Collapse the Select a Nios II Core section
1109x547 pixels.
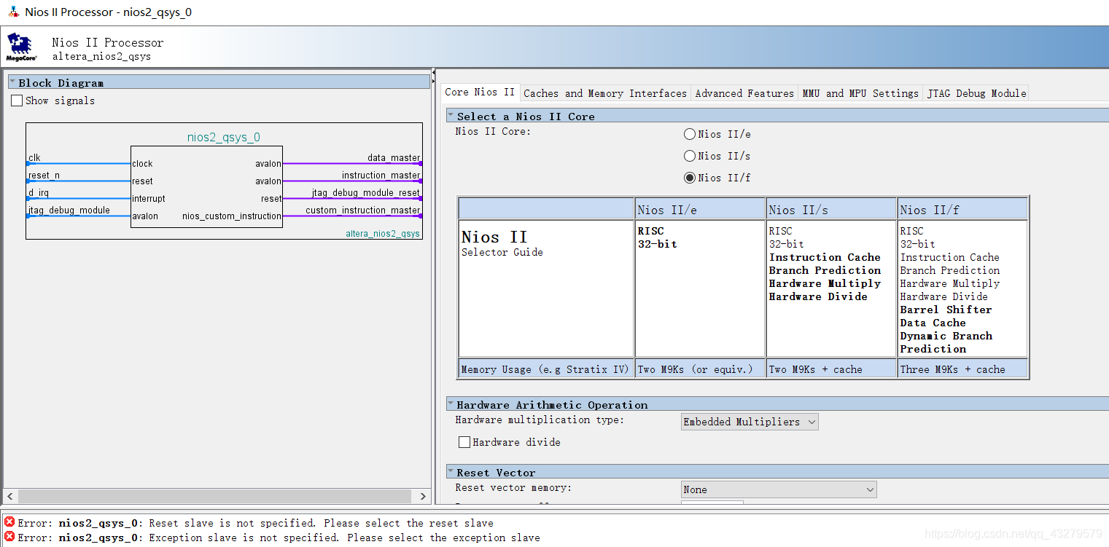[451, 116]
